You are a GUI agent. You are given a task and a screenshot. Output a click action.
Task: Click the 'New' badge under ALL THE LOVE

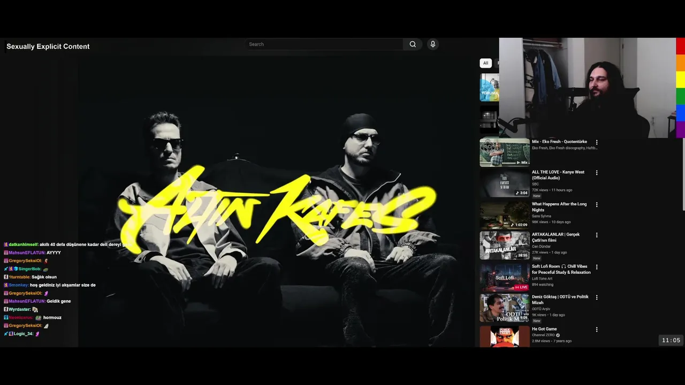pos(537,196)
